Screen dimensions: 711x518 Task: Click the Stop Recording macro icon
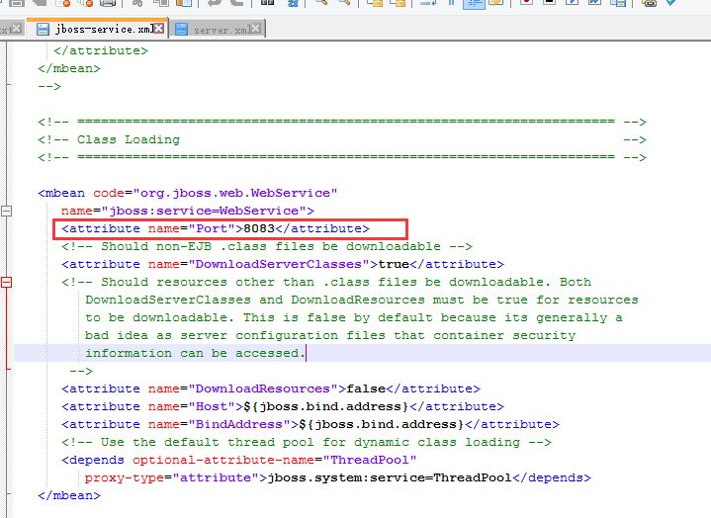click(x=549, y=2)
